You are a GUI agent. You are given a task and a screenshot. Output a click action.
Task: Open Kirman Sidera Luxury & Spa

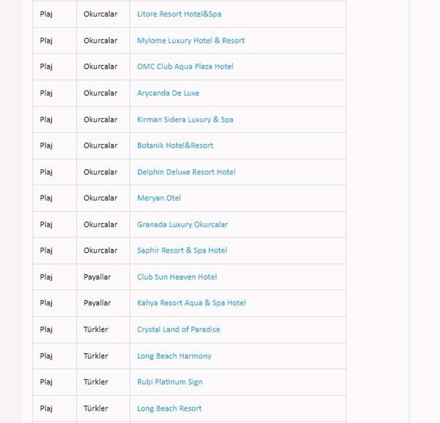coord(185,119)
